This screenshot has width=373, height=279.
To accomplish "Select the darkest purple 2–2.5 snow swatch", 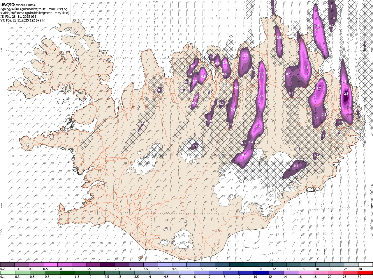I will [108, 264].
